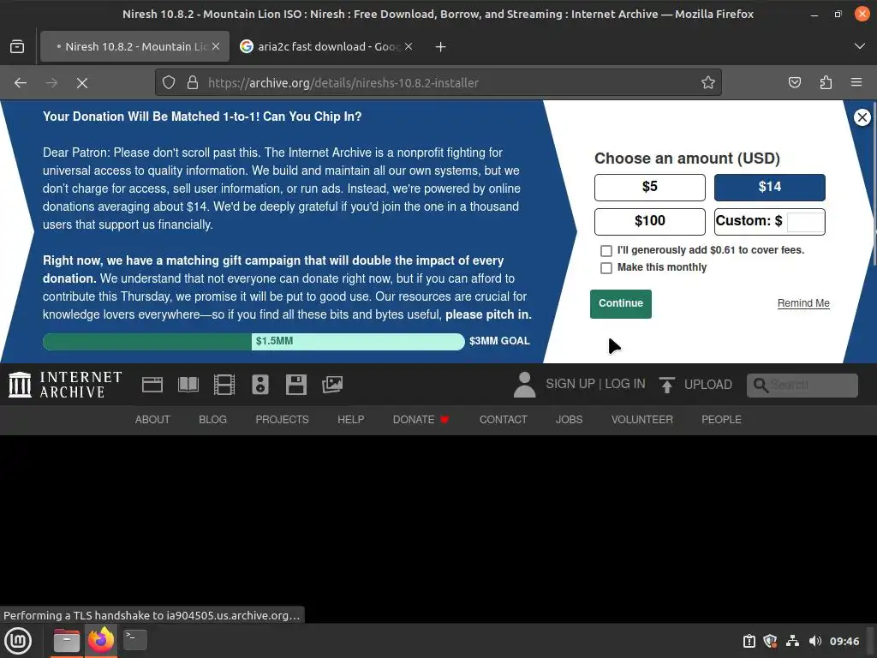877x658 pixels.
Task: Stop loading the page
Action: (x=82, y=83)
